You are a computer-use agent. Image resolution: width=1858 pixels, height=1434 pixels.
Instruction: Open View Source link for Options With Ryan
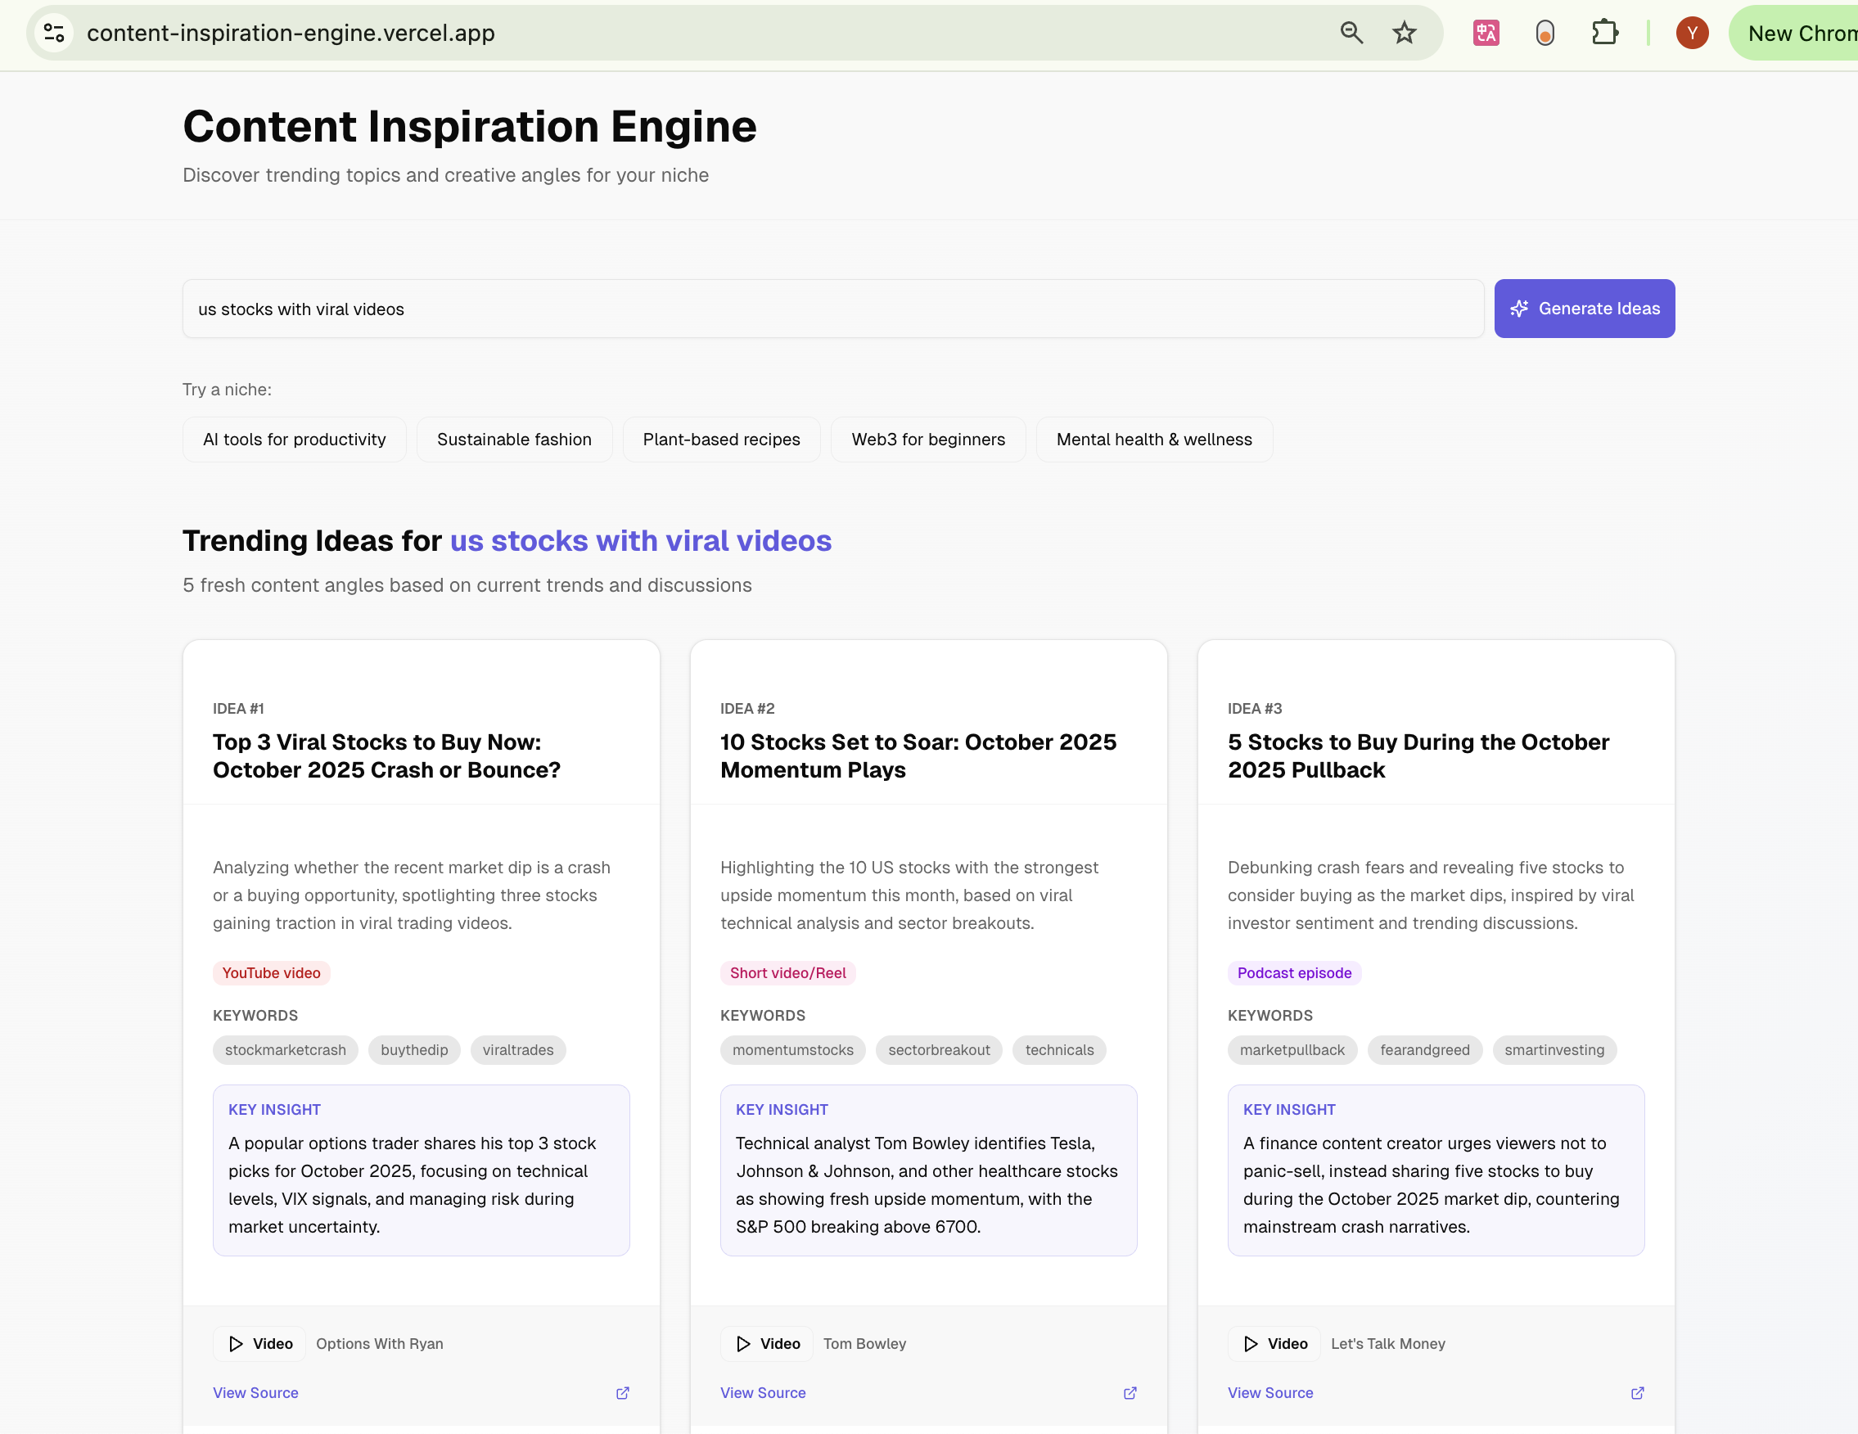[255, 1393]
